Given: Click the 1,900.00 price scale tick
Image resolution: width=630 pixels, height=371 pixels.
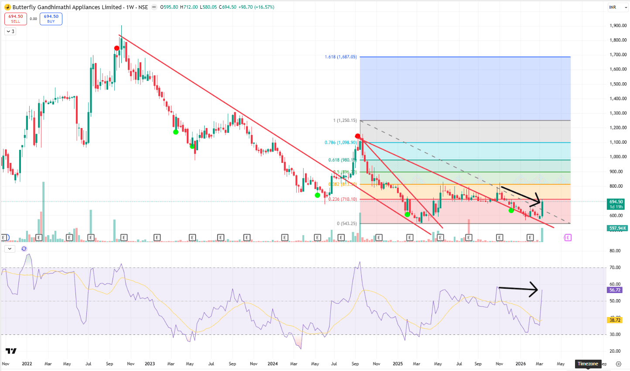Looking at the screenshot, I should pyautogui.click(x=618, y=26).
